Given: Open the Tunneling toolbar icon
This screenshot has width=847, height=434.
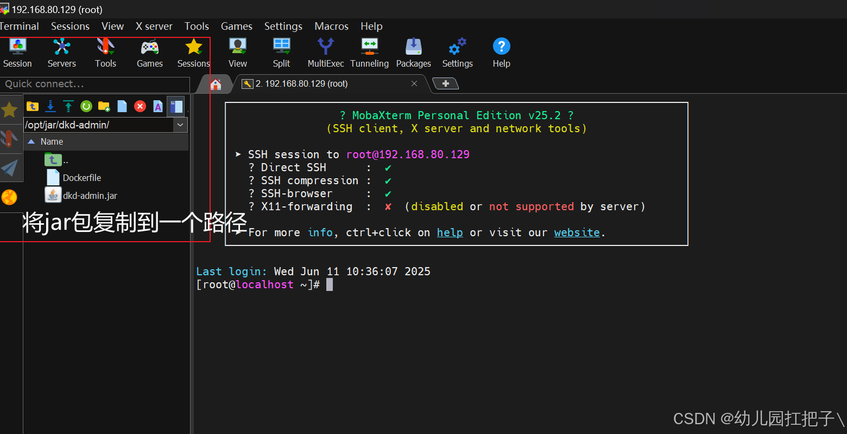Looking at the screenshot, I should 370,53.
